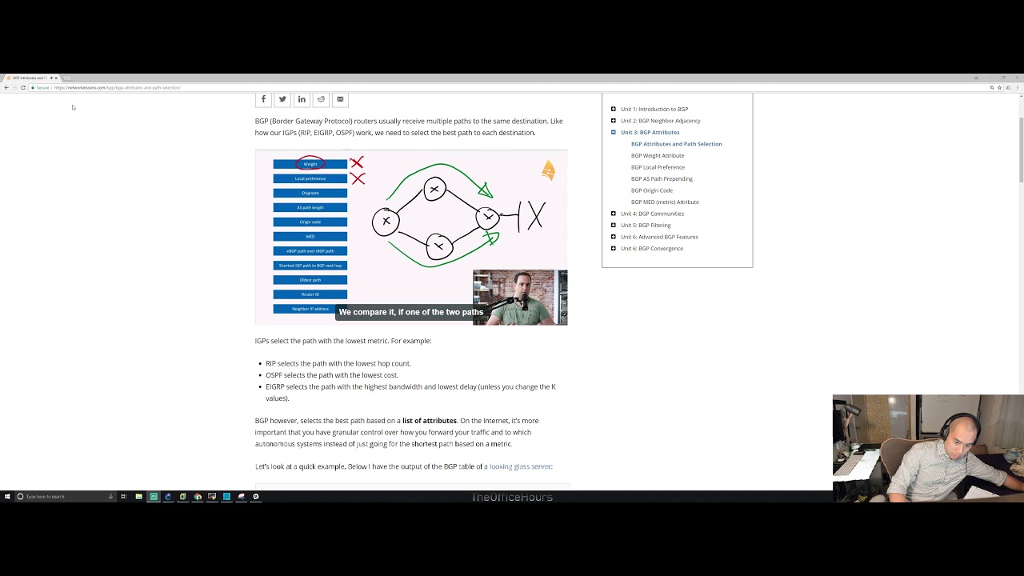The image size is (1024, 576).
Task: Open BGP MED (metric) Attribute lesson
Action: (x=665, y=202)
